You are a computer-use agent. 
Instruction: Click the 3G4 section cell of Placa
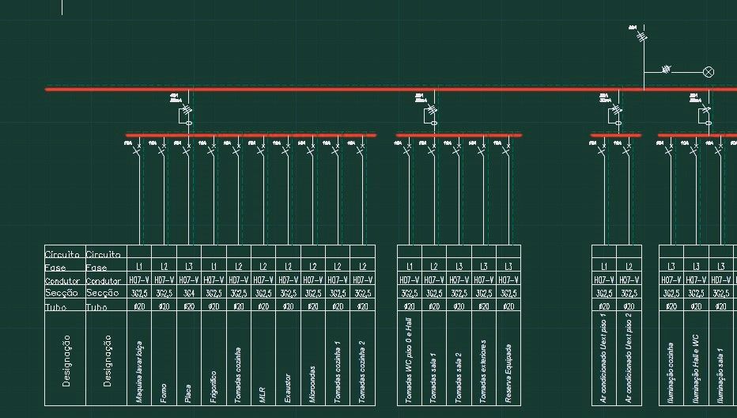click(189, 293)
